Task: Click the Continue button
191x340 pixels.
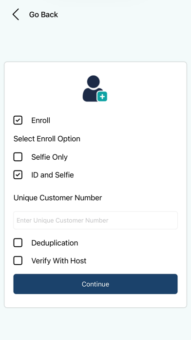Action: coord(95,284)
